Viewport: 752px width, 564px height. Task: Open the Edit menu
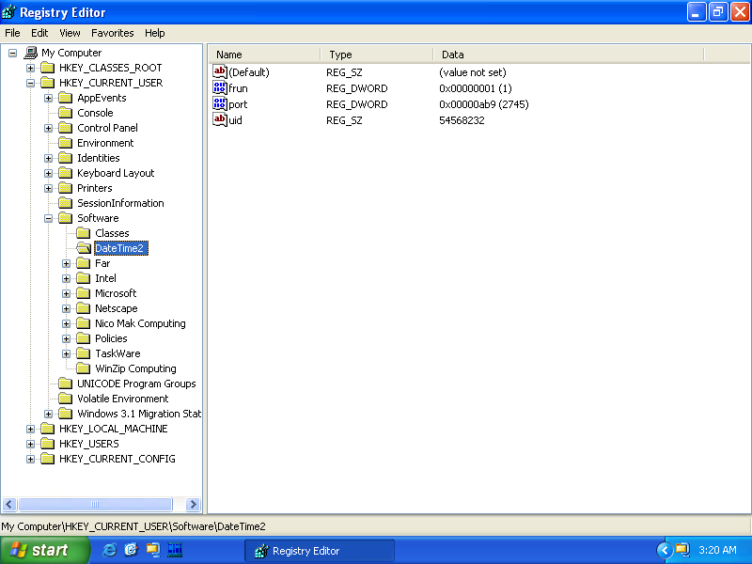39,33
